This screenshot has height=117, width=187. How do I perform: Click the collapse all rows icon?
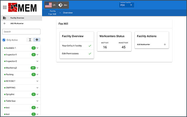(37, 40)
